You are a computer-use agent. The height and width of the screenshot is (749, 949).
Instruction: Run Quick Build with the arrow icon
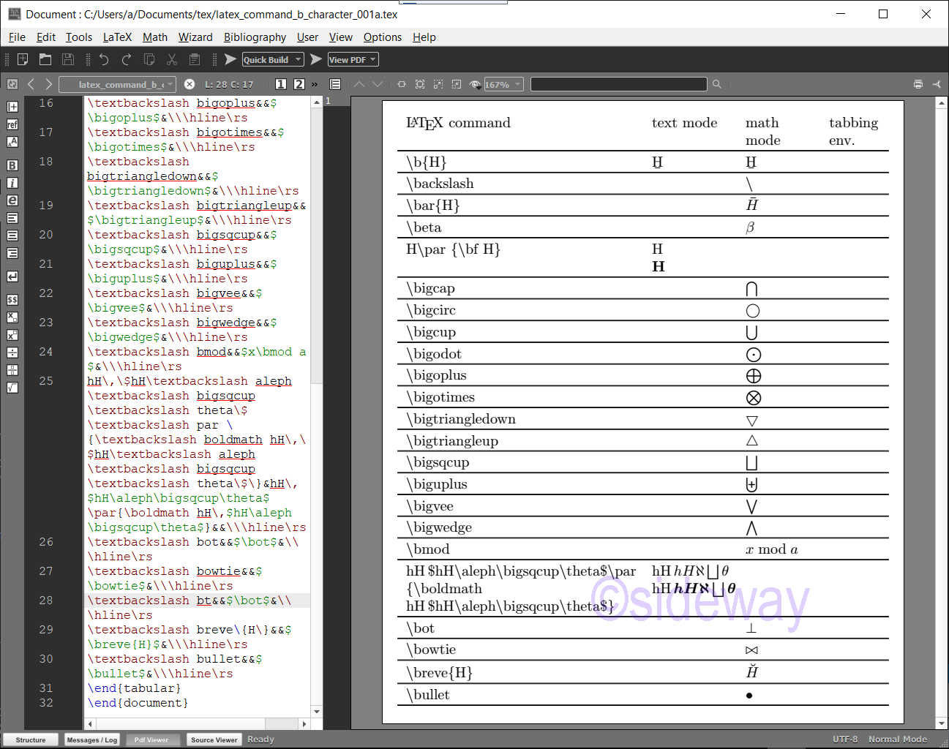point(230,59)
